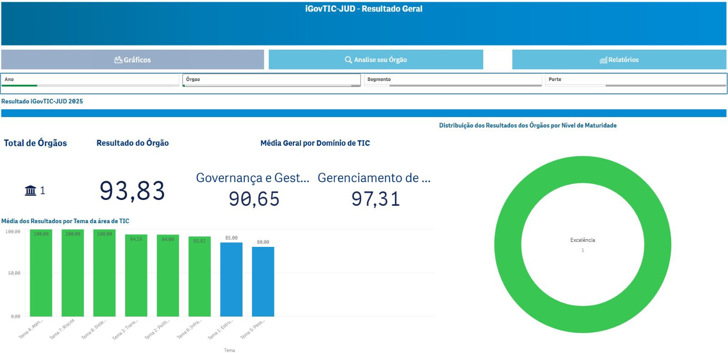728x353 pixels.
Task: Click the Tema 7: Riscos axis label
Action: click(x=63, y=329)
